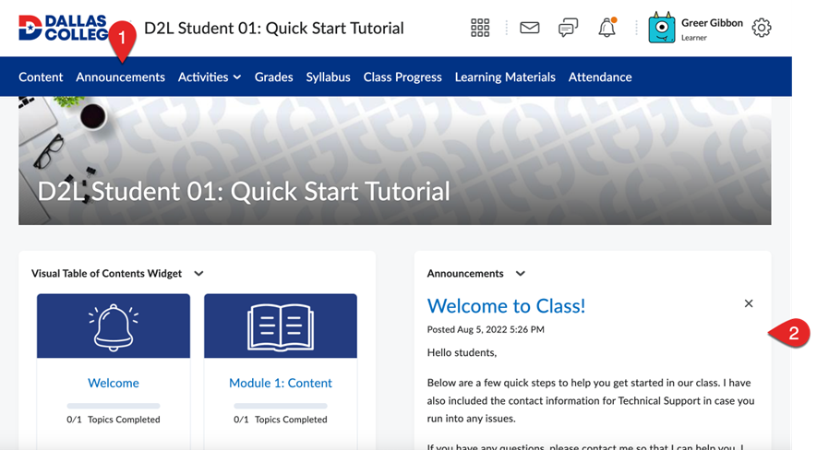This screenshot has height=450, width=817.
Task: Open the Content navbar item
Action: (41, 77)
